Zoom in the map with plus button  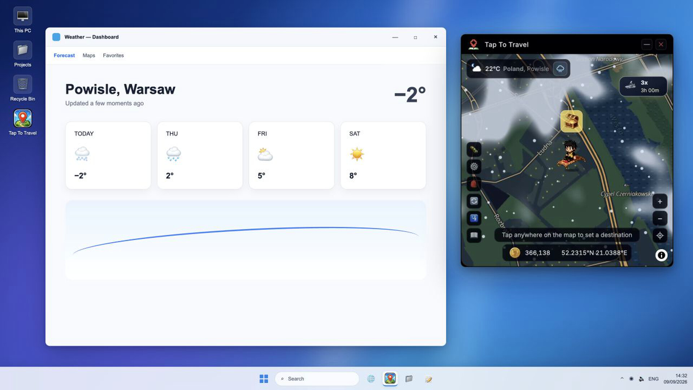point(660,201)
